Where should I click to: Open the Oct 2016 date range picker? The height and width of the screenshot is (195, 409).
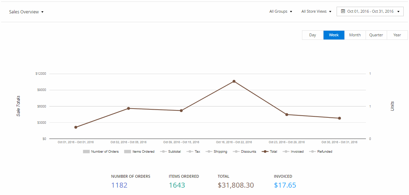[x=370, y=11]
